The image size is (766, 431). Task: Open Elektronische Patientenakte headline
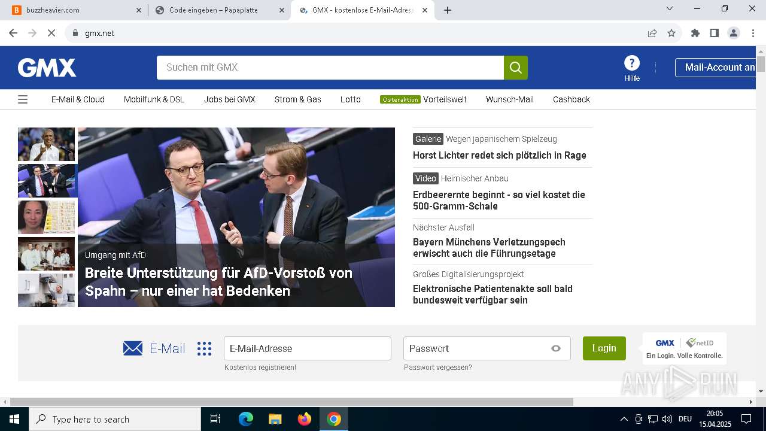coord(493,295)
